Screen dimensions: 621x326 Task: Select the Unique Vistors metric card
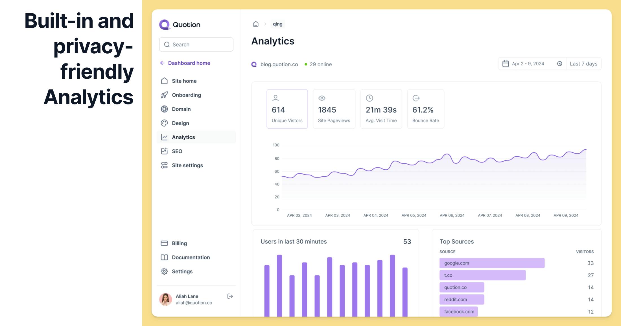tap(287, 109)
